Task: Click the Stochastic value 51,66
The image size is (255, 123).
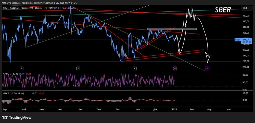Action: pyautogui.click(x=29, y=74)
